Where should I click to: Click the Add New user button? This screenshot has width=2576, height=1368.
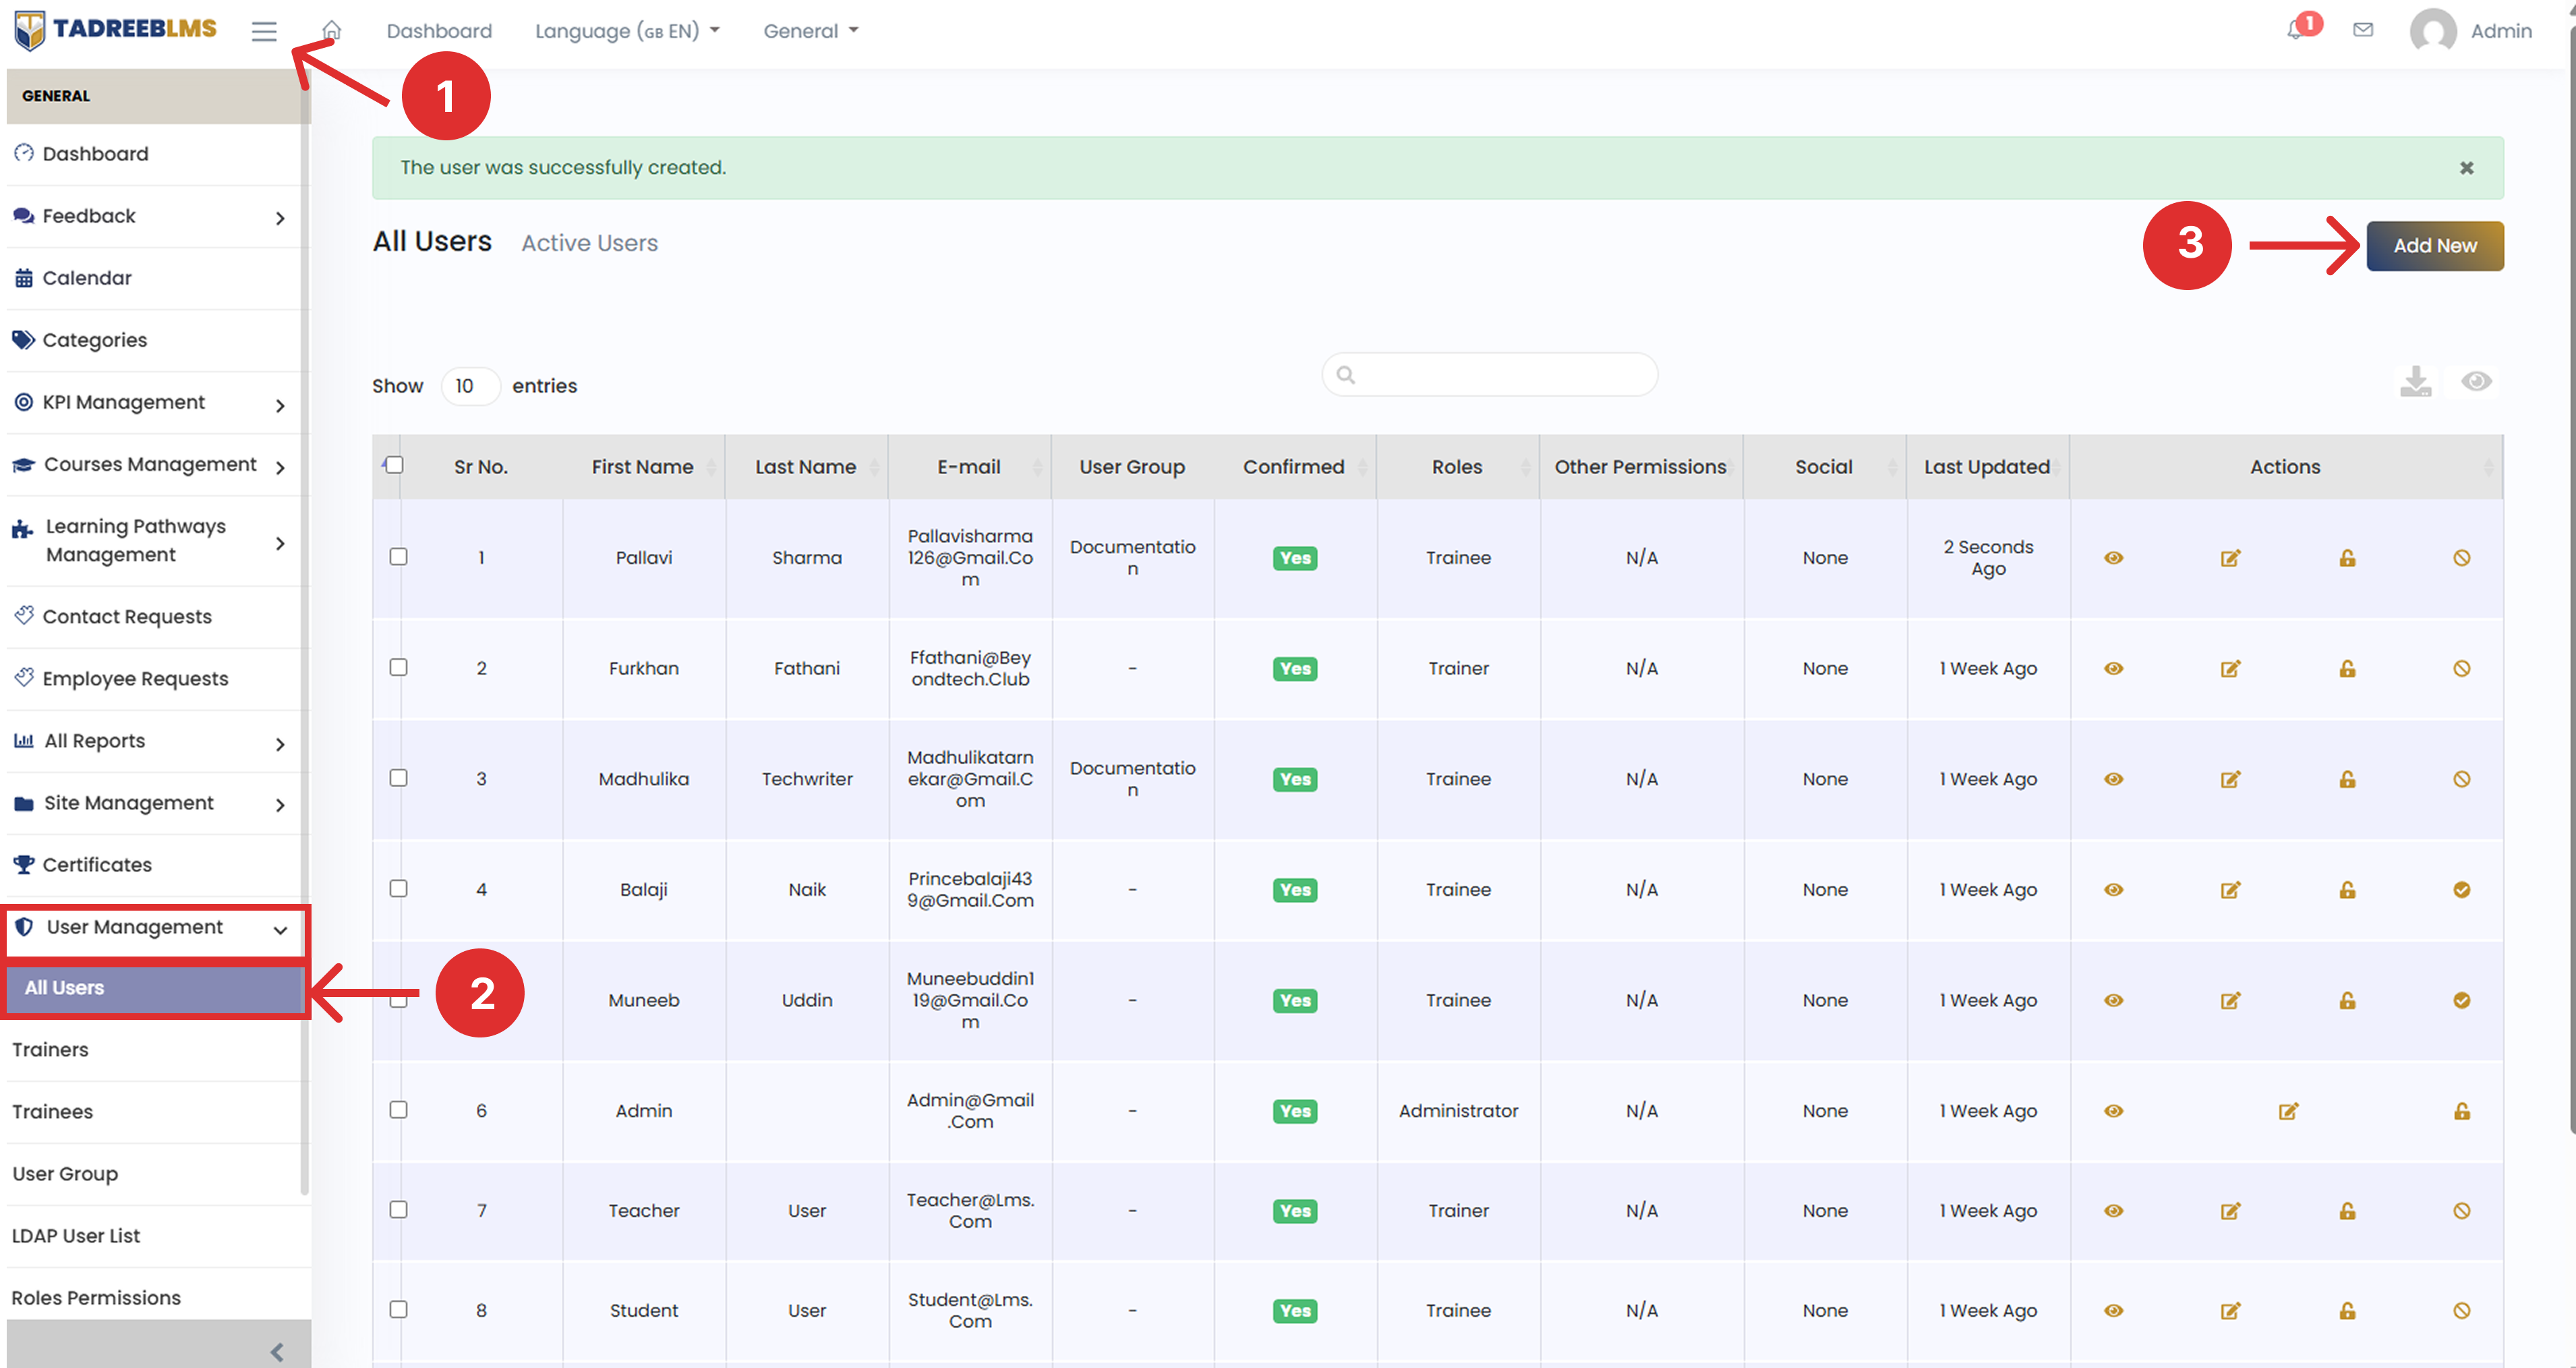[2435, 246]
